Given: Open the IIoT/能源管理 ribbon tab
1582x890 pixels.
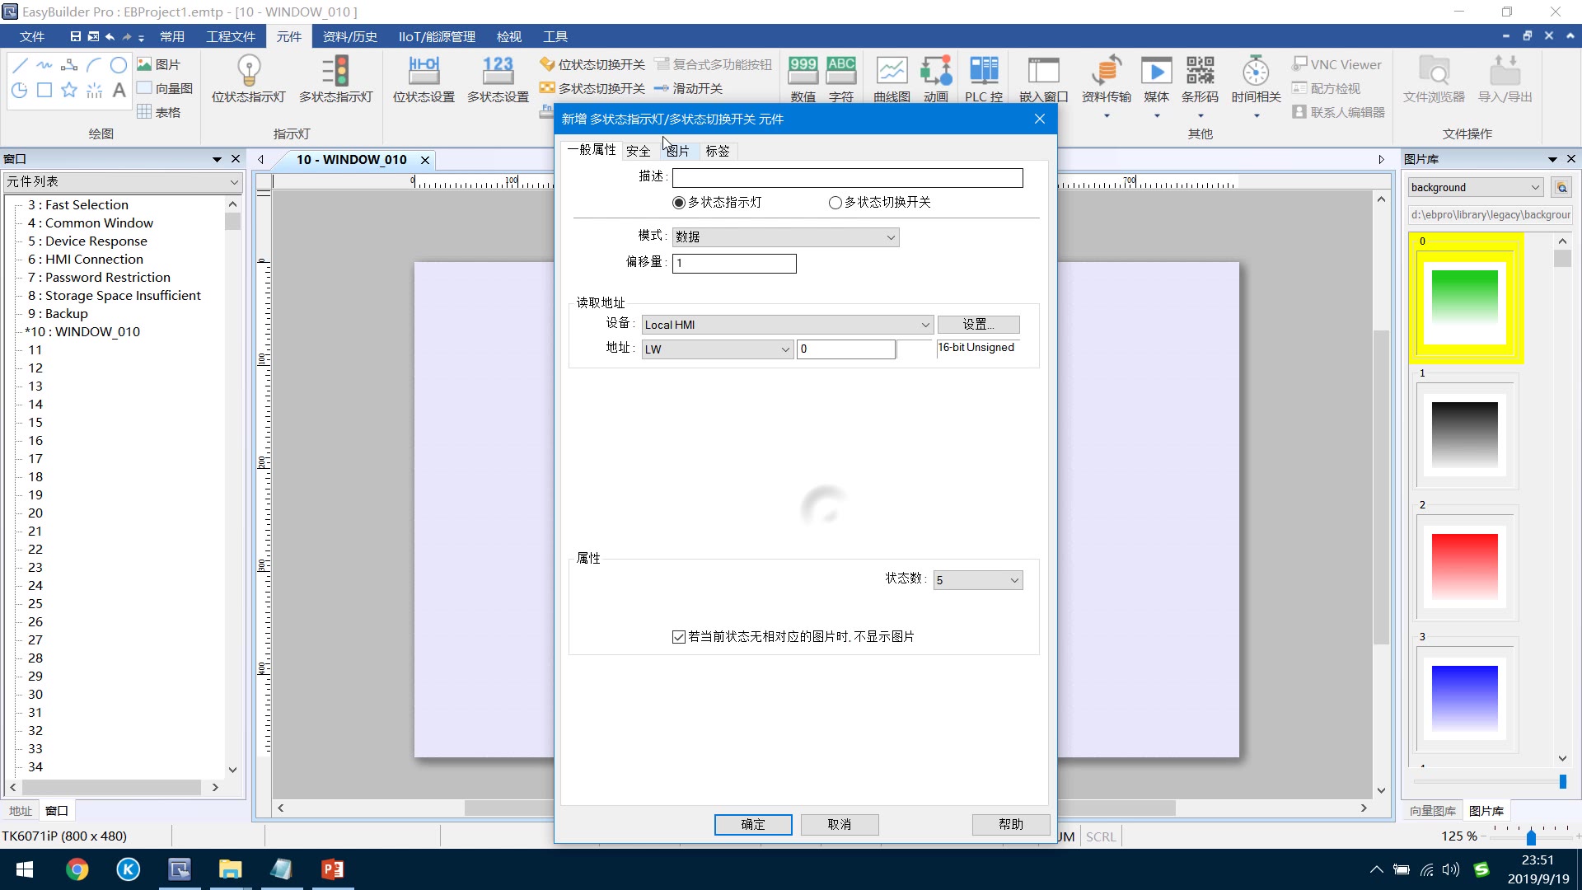Looking at the screenshot, I should coord(437,36).
